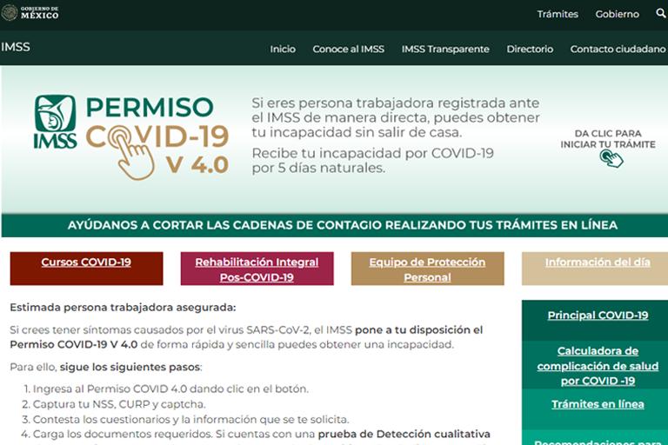Open Conoce al IMSS menu

pos(348,50)
